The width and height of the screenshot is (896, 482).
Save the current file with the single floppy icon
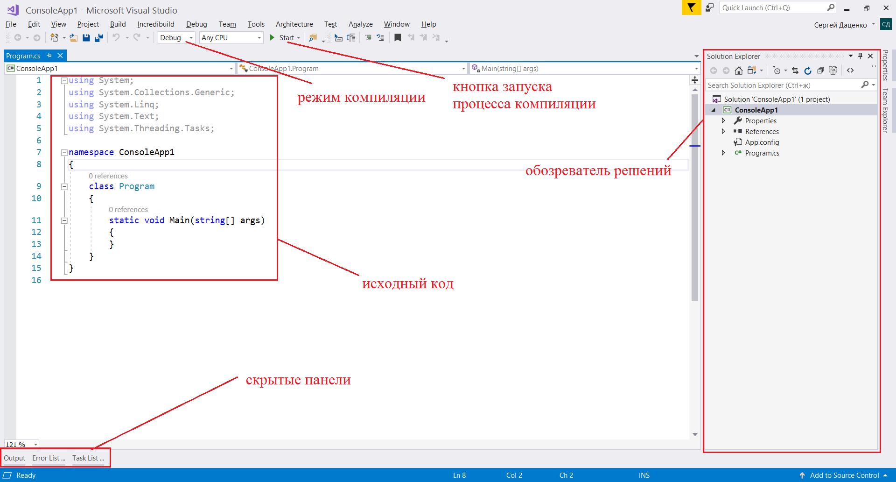[86, 38]
